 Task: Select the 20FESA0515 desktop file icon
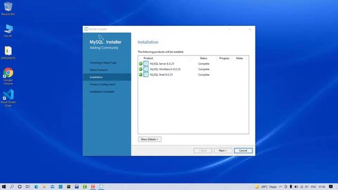(x=8, y=53)
